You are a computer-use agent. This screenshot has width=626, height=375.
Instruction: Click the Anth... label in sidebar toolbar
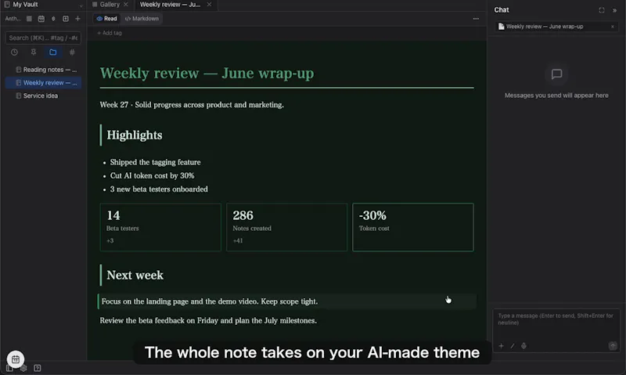coord(13,19)
